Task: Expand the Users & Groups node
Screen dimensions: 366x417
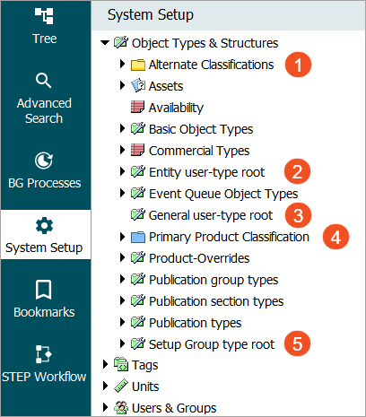Action: tap(105, 407)
